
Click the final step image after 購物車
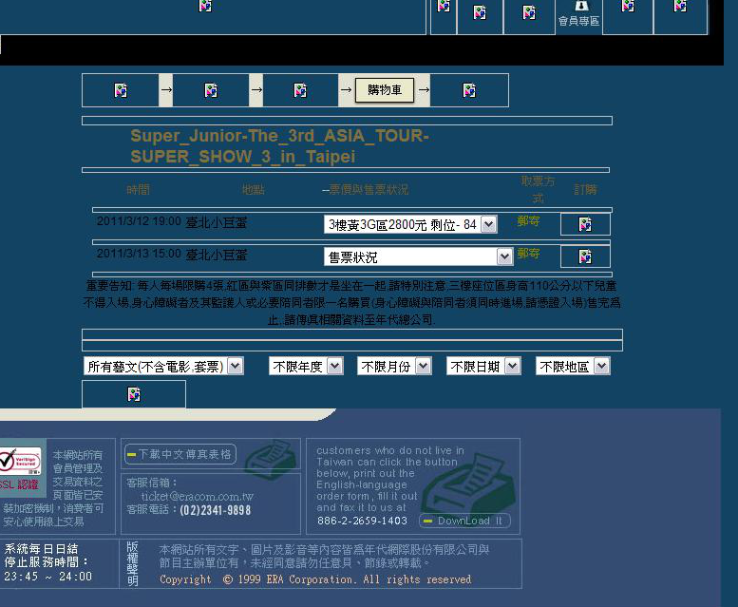coord(469,90)
